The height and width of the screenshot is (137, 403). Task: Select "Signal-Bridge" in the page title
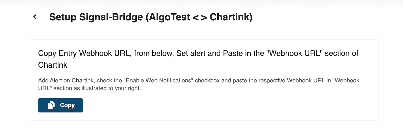[111, 17]
